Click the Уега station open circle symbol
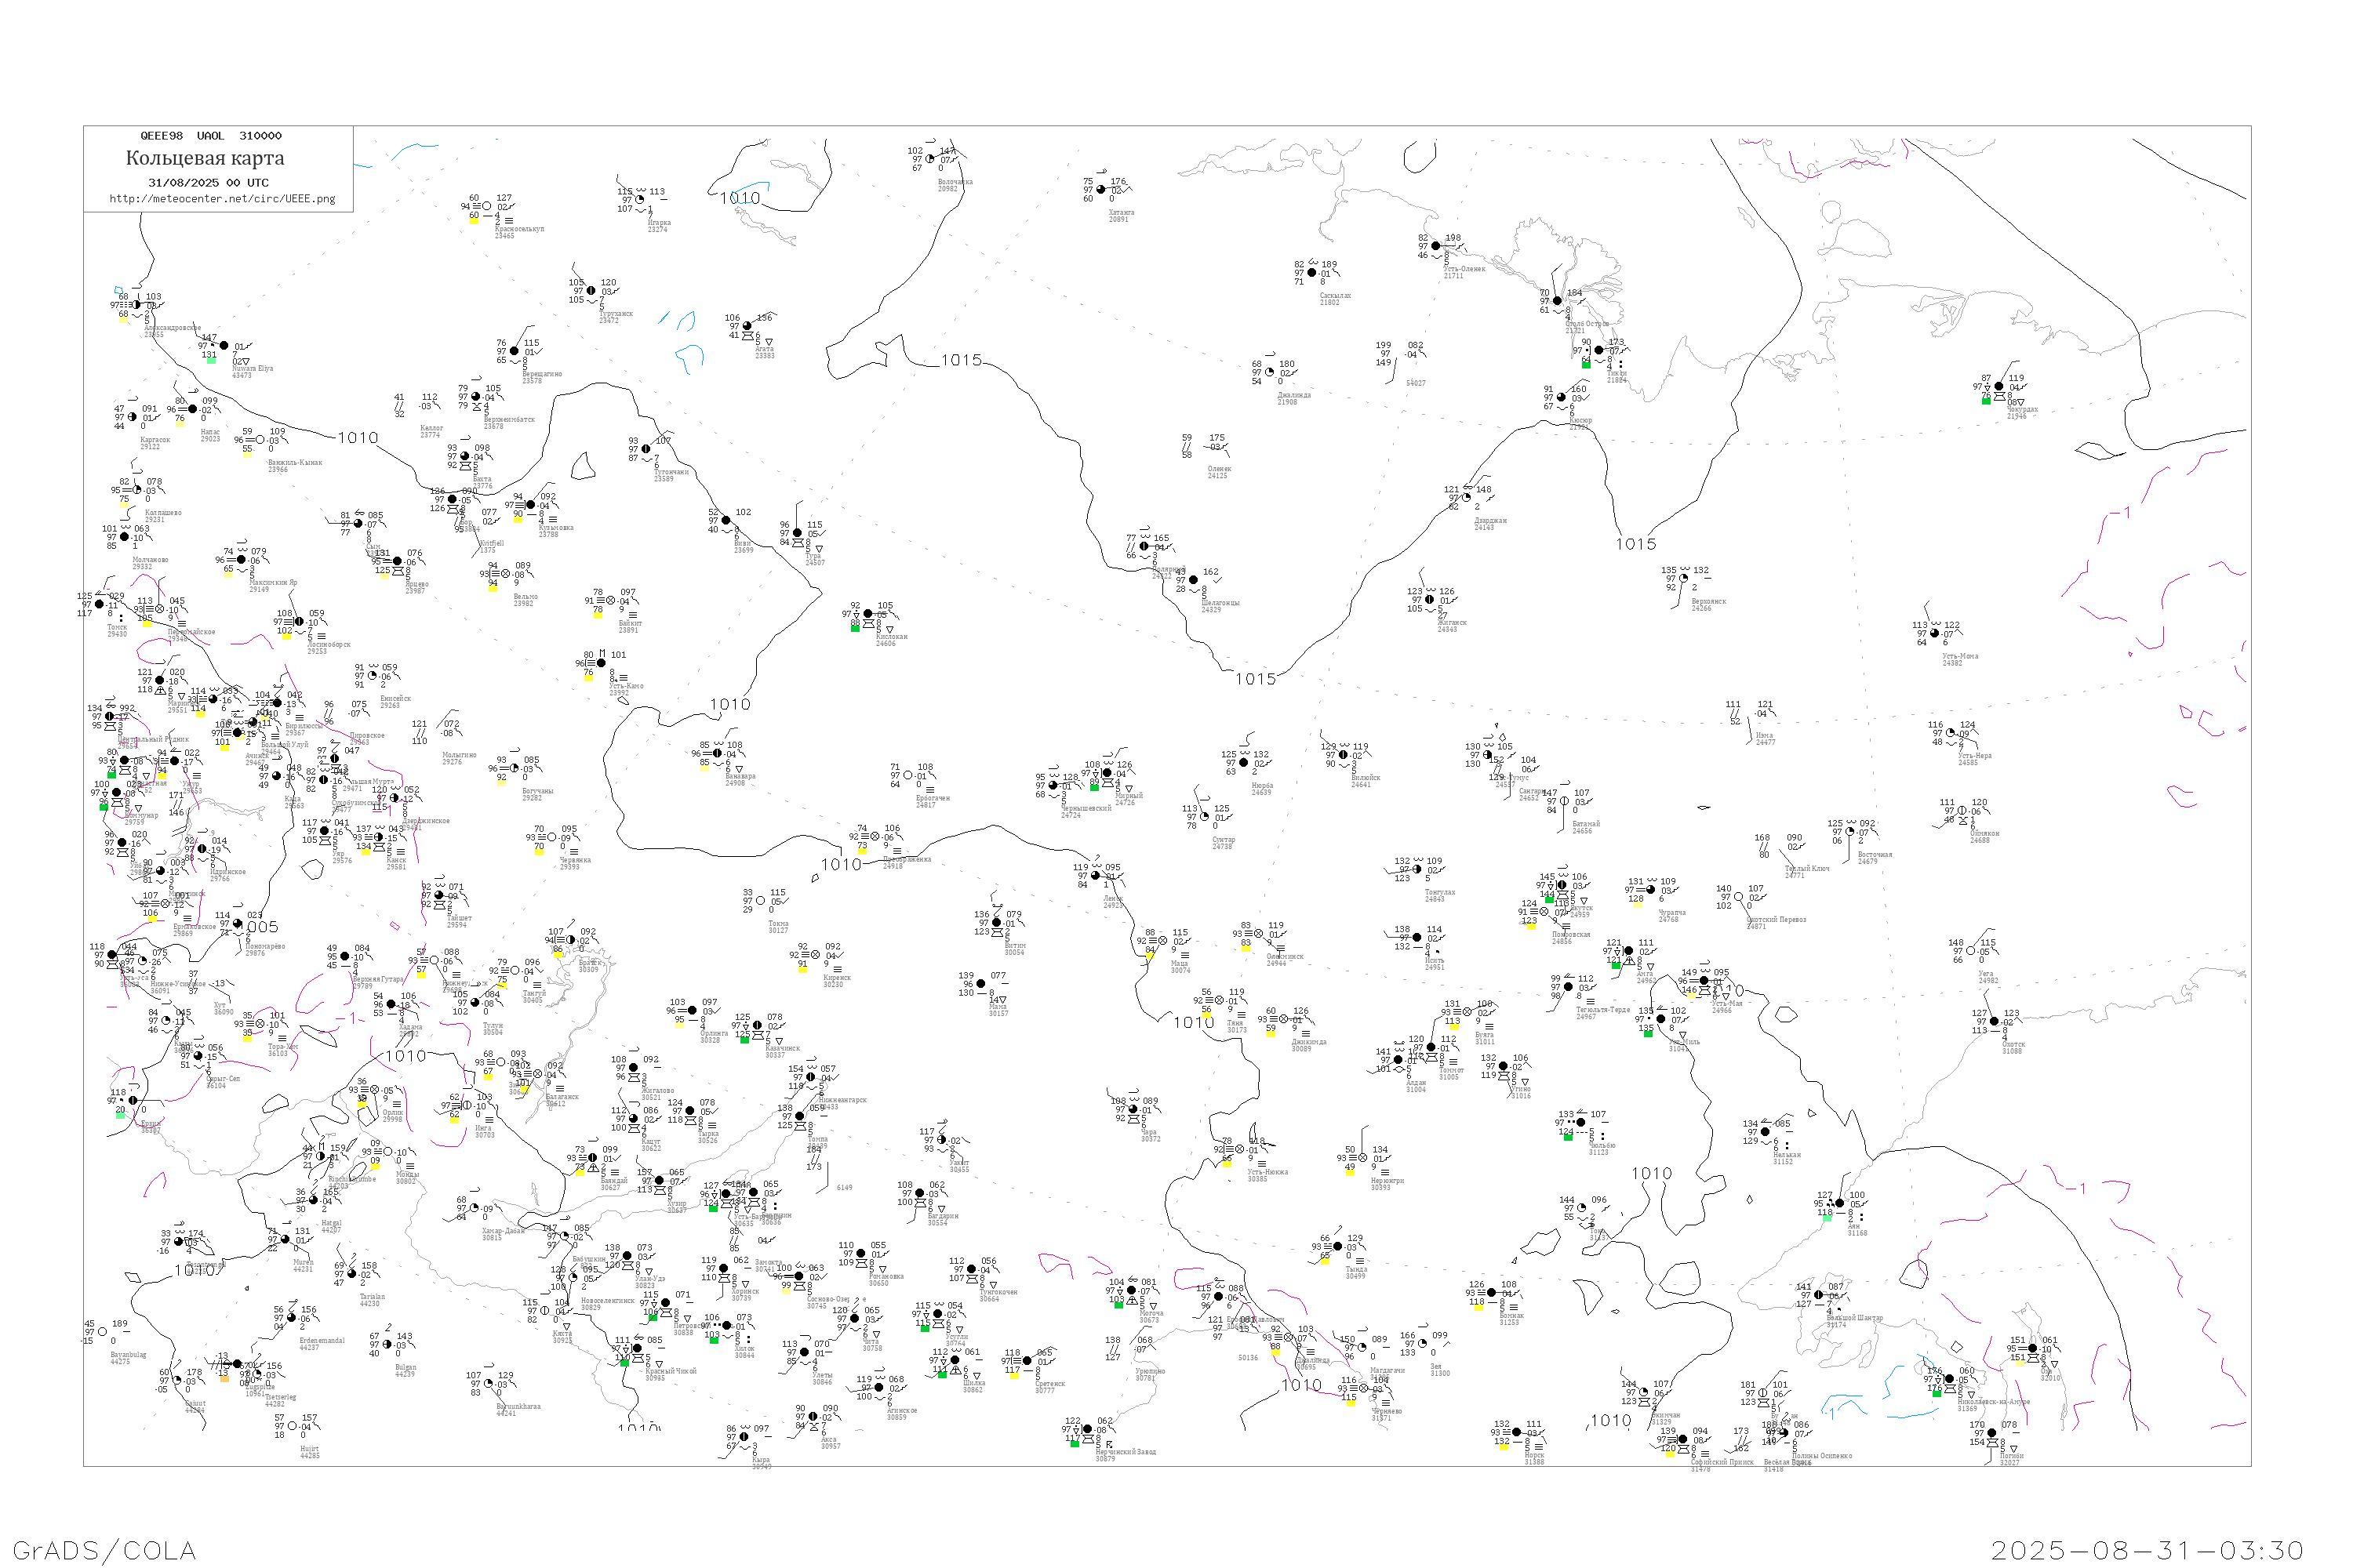2353x1568 pixels. click(x=1972, y=952)
